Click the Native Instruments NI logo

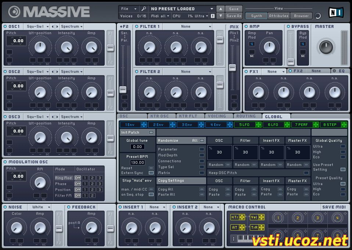336,12
